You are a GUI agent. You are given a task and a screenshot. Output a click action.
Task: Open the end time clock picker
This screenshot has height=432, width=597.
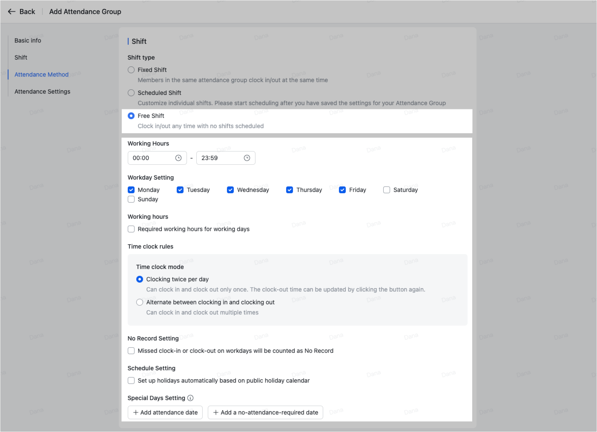[x=247, y=157]
